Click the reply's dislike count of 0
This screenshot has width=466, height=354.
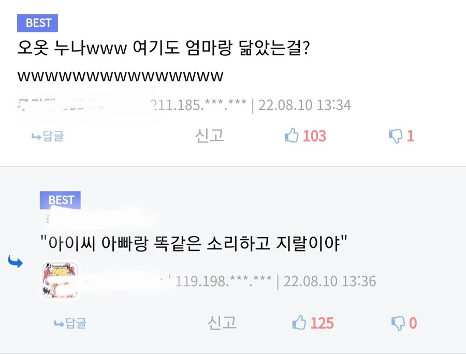coord(413,323)
